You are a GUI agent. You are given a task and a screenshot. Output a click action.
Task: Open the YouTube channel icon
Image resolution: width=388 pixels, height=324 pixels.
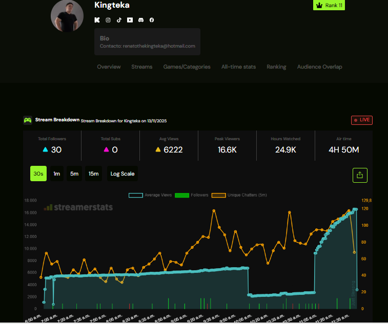point(130,20)
